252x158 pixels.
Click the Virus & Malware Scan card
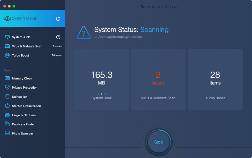(x=158, y=79)
